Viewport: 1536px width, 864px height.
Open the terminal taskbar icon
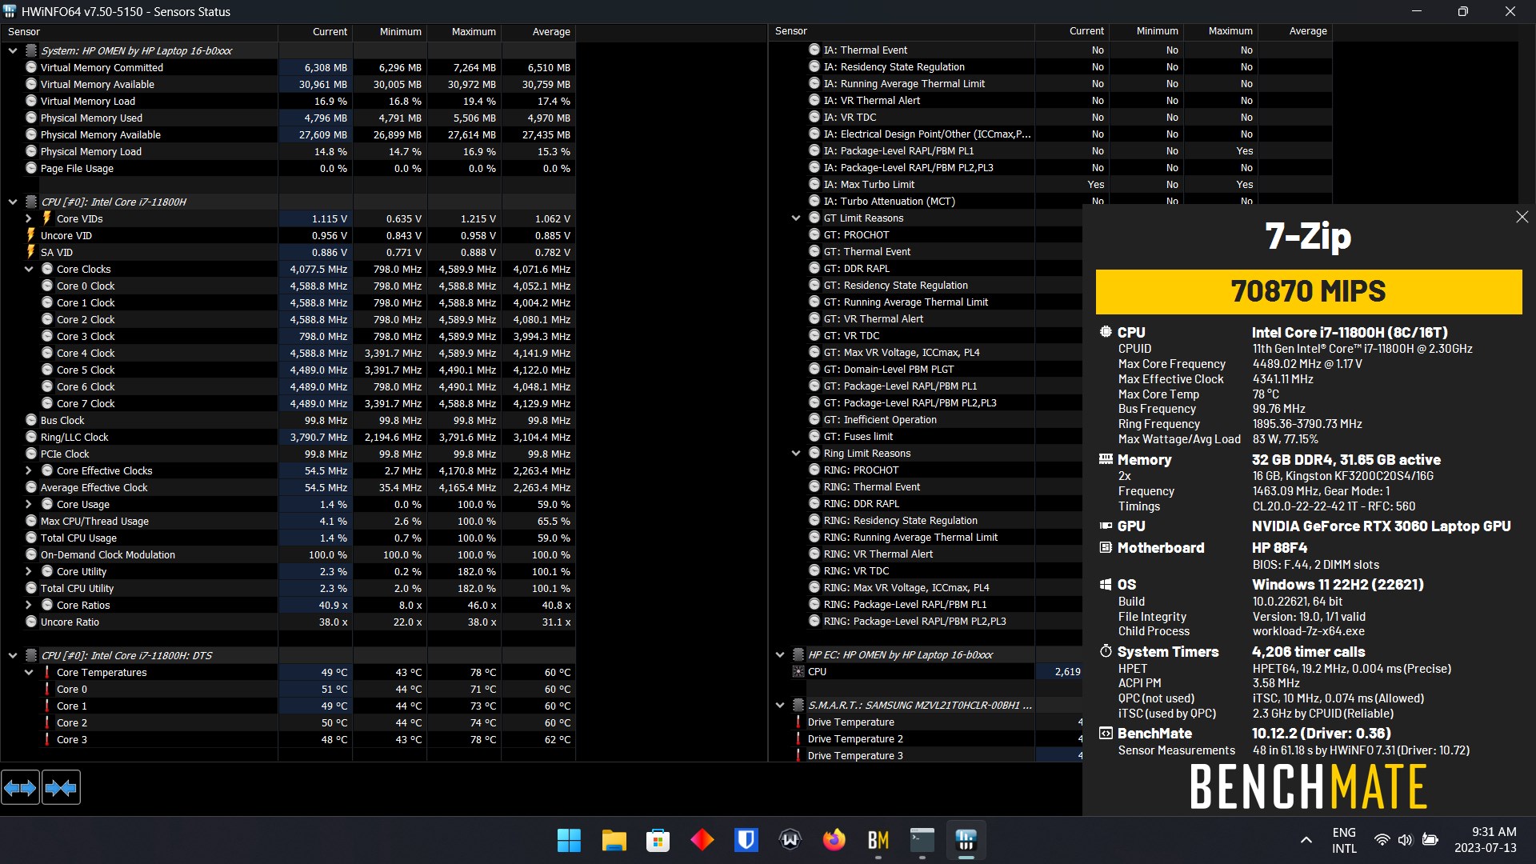tap(922, 840)
